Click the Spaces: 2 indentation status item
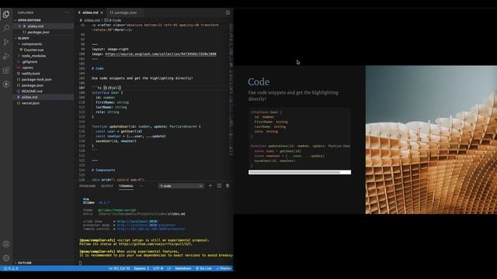Viewport: 497px width, 279px height. (x=141, y=269)
